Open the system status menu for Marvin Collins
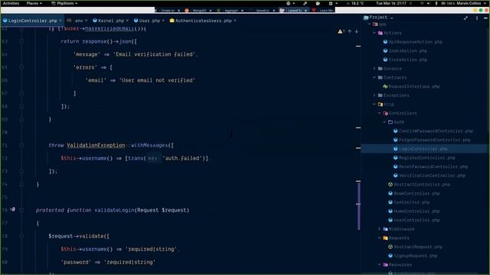Viewport: 490px width, 275px height. pyautogui.click(x=454, y=3)
